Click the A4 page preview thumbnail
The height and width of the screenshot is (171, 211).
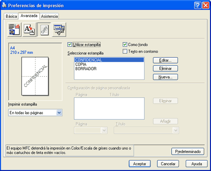click(x=35, y=76)
